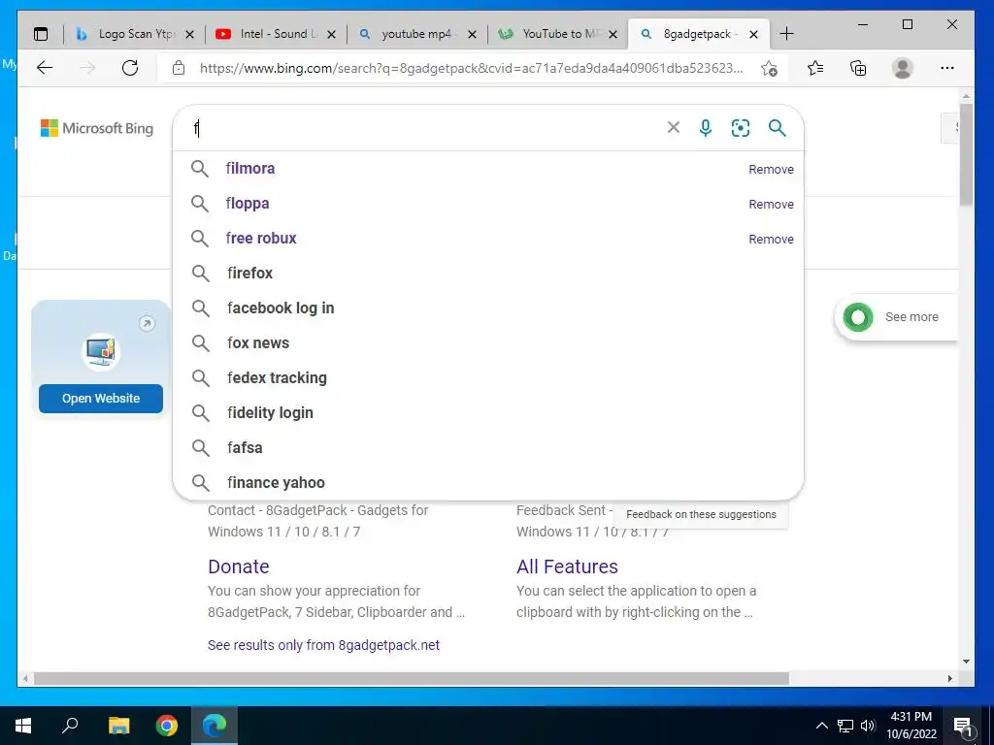Close the Intel - Sound tab
The image size is (994, 745).
(x=332, y=34)
